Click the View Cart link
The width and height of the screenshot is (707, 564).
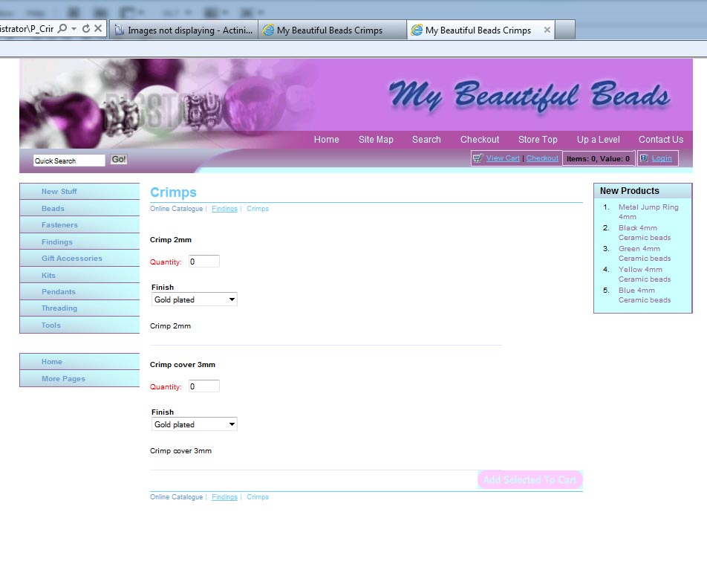(503, 158)
